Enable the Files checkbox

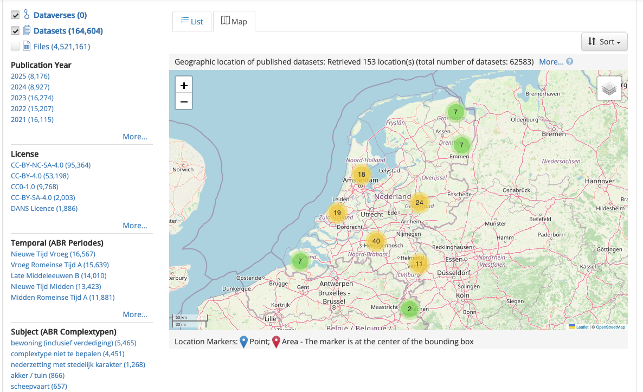(15, 46)
